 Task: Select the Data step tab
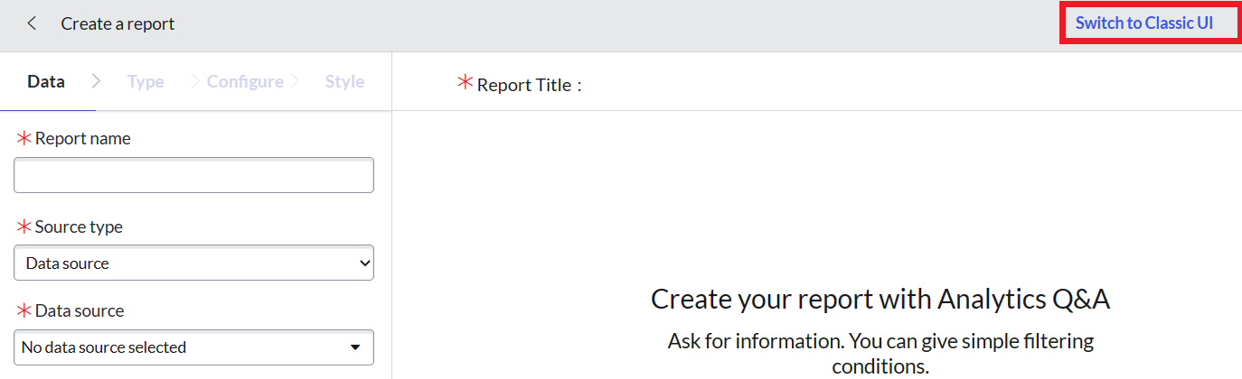(x=46, y=81)
